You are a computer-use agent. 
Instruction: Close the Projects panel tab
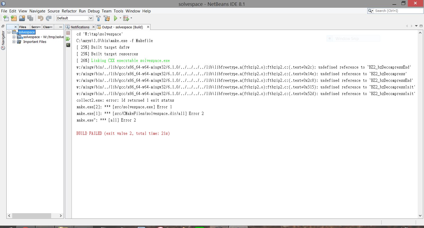point(16,27)
